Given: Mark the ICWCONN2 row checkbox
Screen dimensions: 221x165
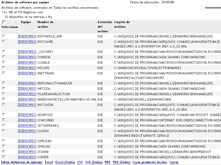Looking at the screenshot, I should (4, 120).
